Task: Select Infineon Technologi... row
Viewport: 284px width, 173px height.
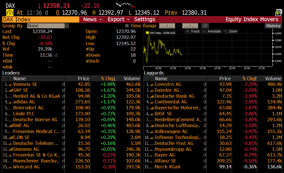Action: [213, 137]
